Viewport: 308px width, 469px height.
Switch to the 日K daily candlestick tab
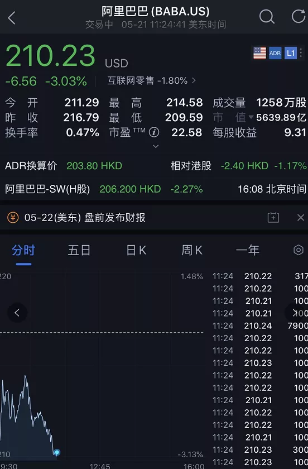click(x=136, y=250)
